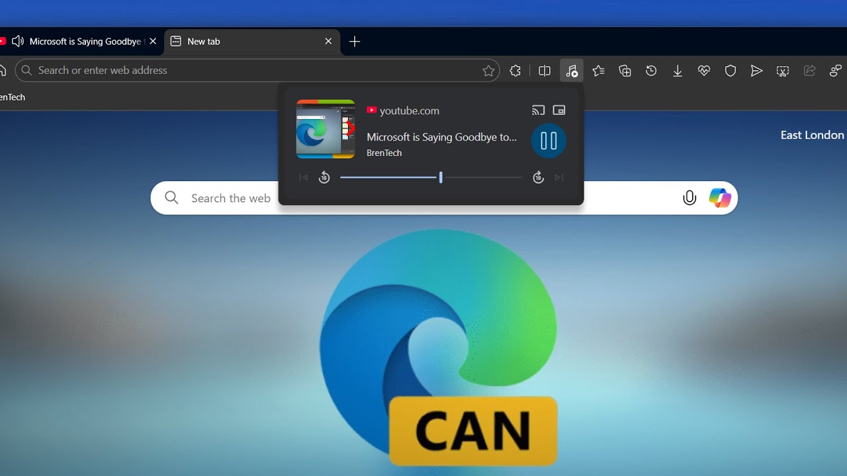Click East London weather location text
847x476 pixels.
click(x=813, y=135)
